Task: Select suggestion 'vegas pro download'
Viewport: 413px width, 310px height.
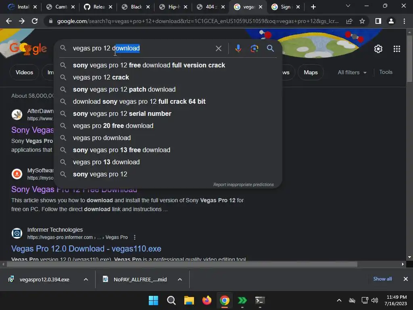Action: coord(168,138)
